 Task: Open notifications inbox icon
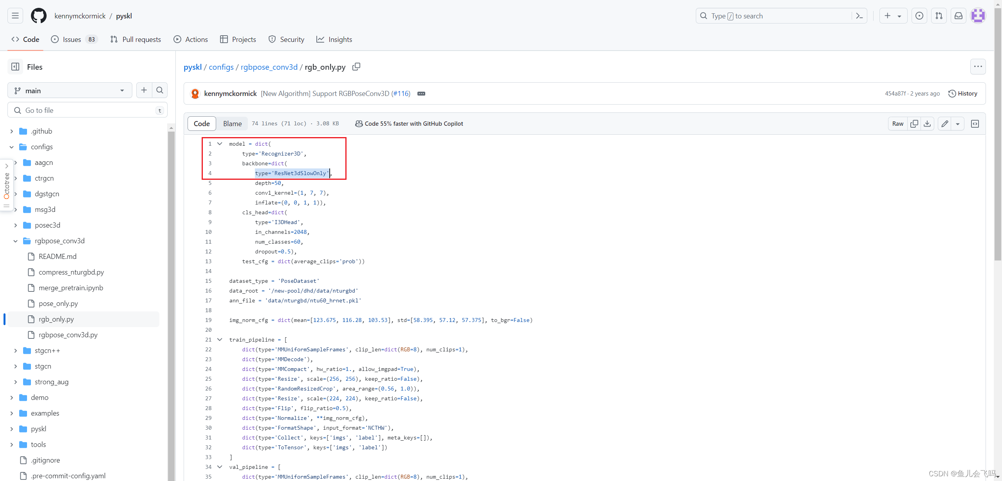[959, 16]
